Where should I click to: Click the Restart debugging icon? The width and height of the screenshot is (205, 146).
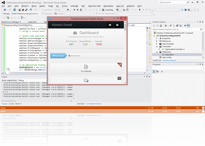pyautogui.click(x=81, y=10)
